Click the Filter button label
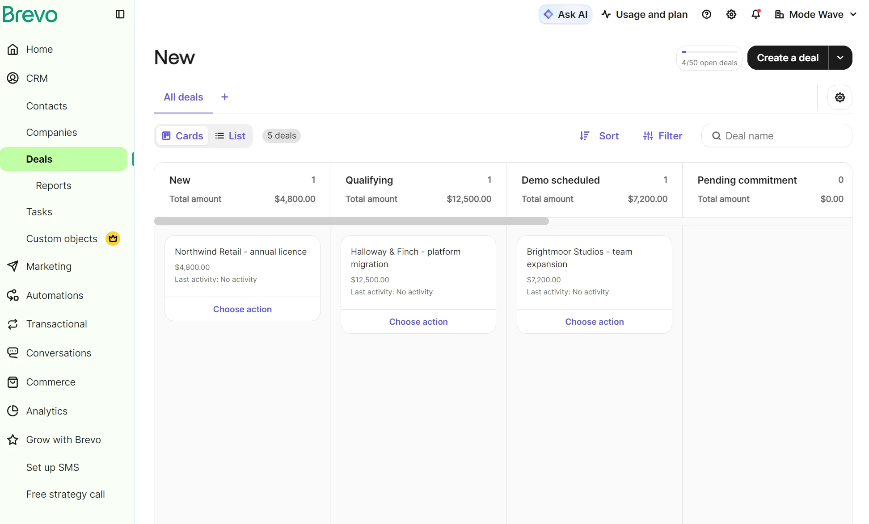The width and height of the screenshot is (869, 524). coord(670,136)
